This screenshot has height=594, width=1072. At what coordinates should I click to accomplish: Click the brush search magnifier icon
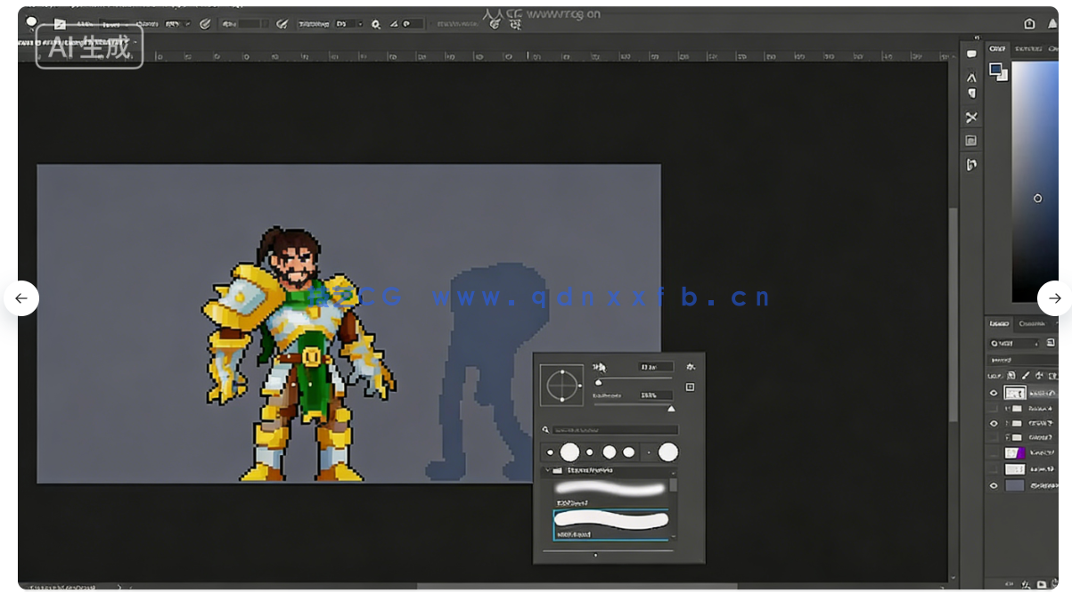(x=545, y=429)
